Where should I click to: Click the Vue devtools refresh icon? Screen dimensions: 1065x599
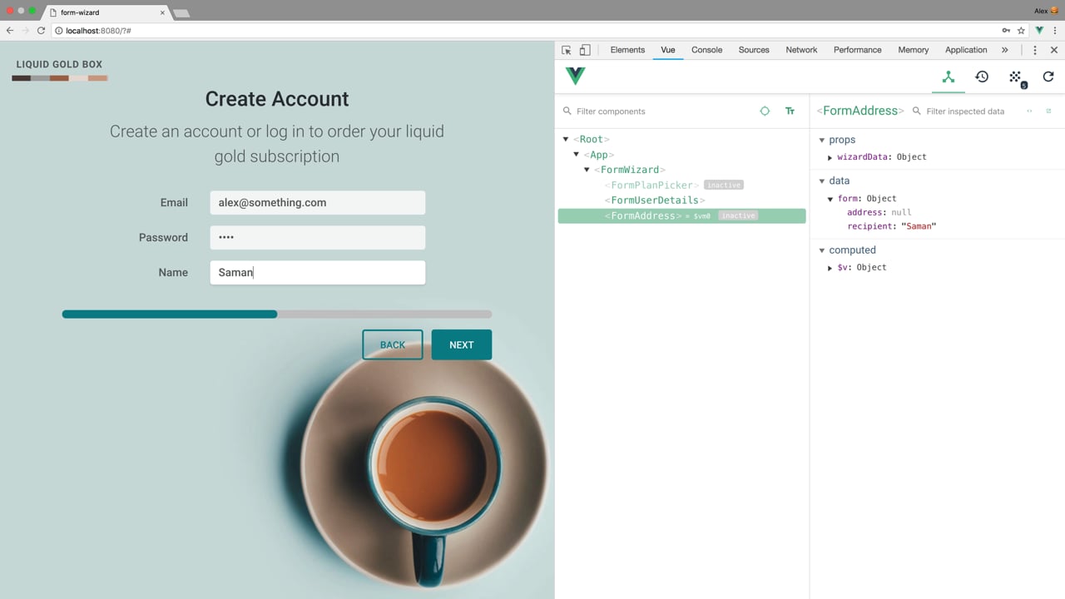point(1048,77)
